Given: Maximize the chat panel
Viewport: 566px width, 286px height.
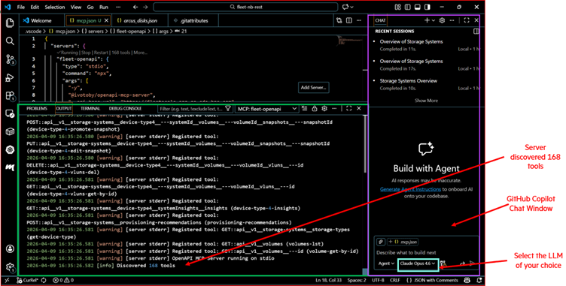Looking at the screenshot, I should pos(467,20).
